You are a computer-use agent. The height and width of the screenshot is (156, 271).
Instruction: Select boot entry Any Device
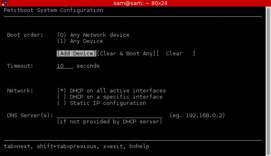pyautogui.click(x=80, y=41)
